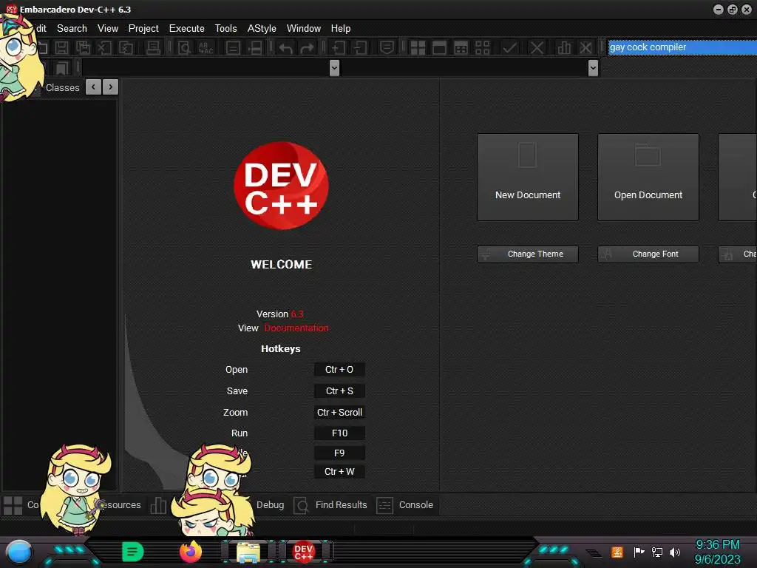757x568 pixels.
Task: Click the Toggle Comment toolbar icon
Action: (386, 48)
